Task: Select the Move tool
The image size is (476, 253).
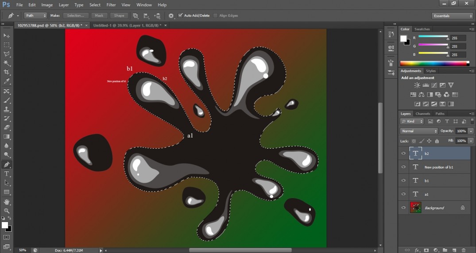Action: pyautogui.click(x=7, y=36)
